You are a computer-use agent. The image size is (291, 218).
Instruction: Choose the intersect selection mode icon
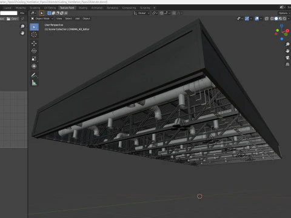point(66,13)
